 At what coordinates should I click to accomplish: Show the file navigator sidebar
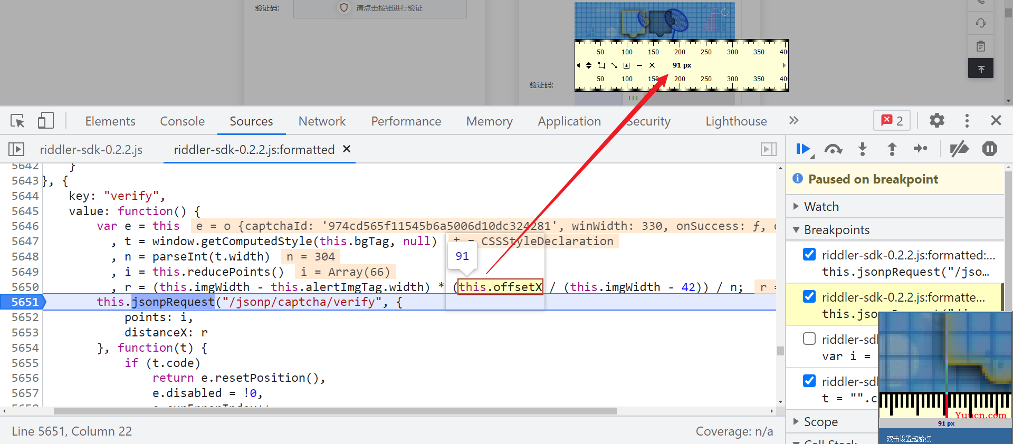16,149
